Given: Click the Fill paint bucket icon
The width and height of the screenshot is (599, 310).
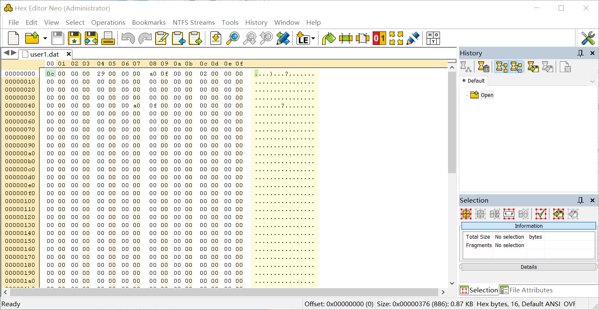Looking at the screenshot, I should 329,38.
